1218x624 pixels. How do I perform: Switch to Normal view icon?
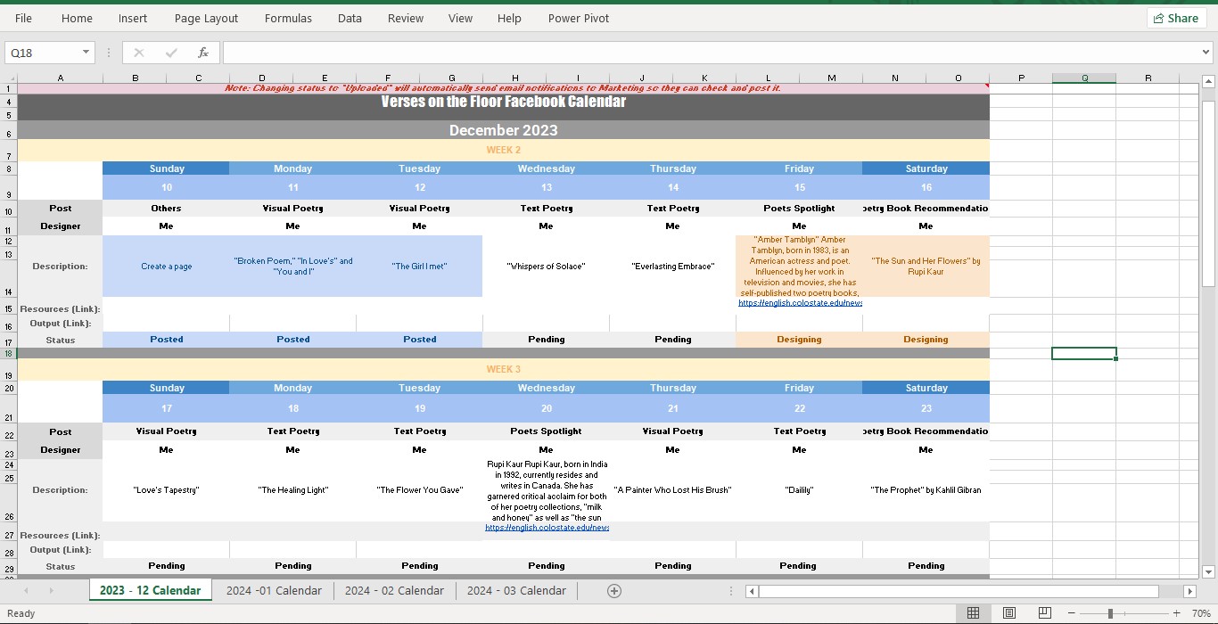coord(974,613)
